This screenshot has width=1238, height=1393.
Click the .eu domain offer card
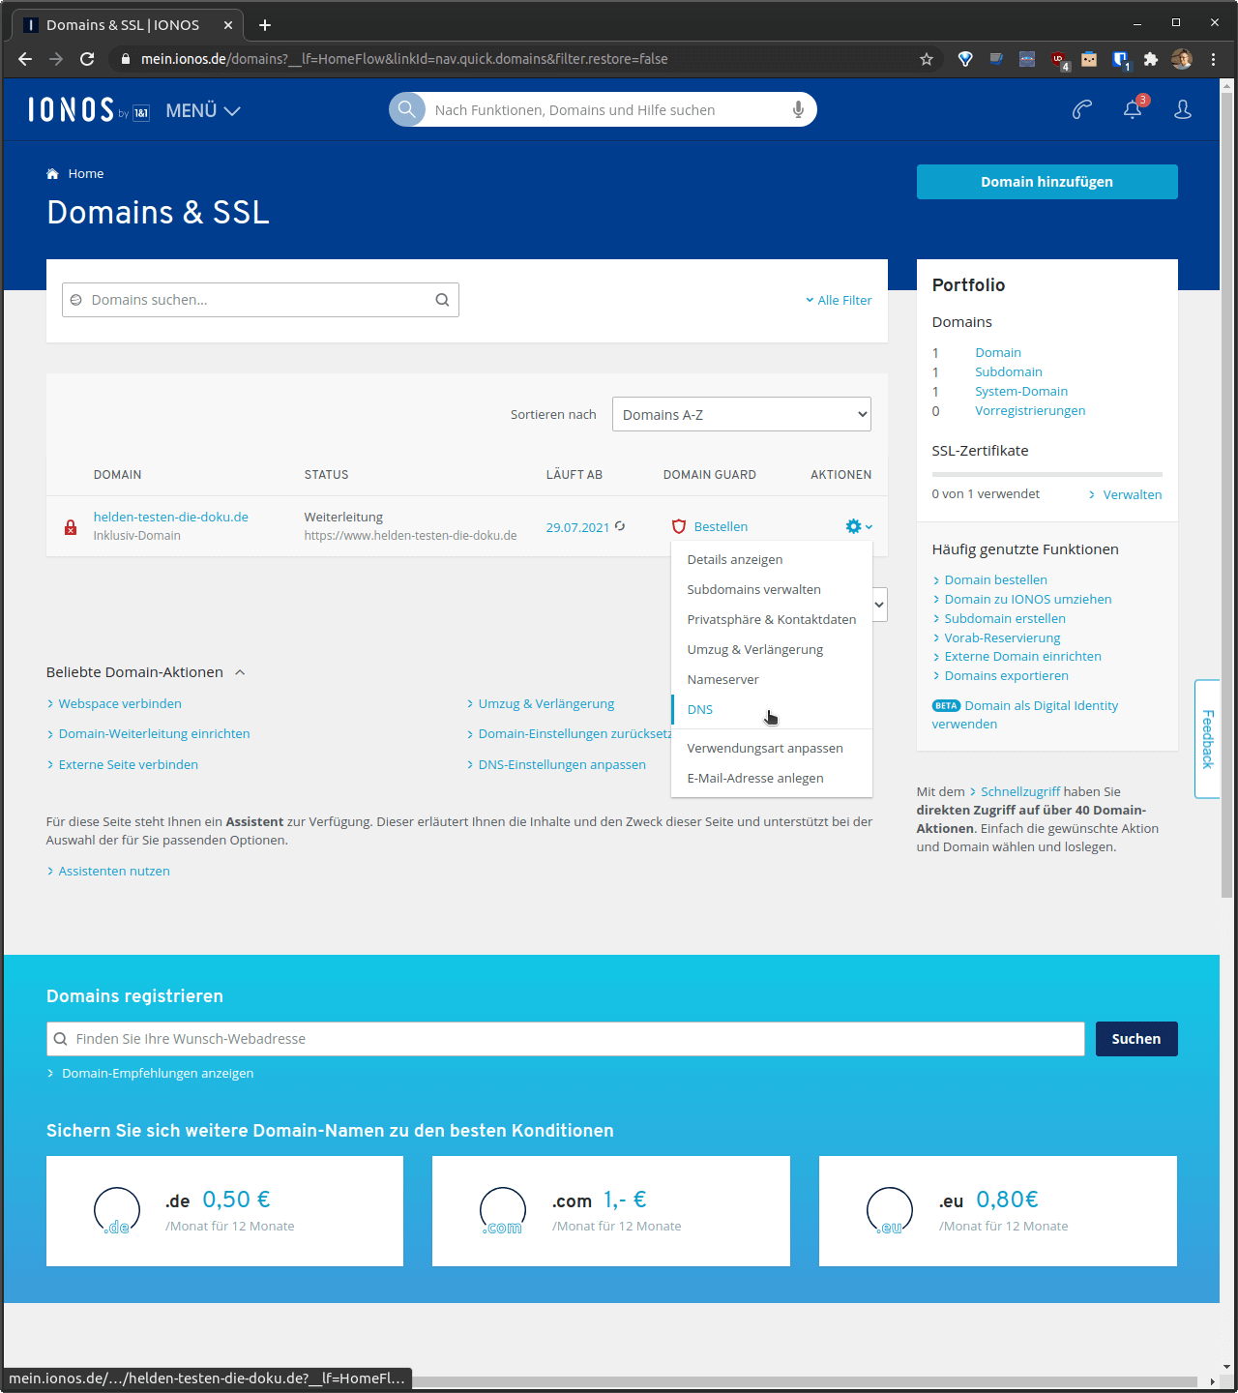click(x=998, y=1211)
